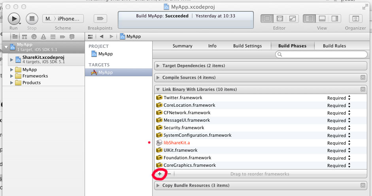The image size is (372, 196).
Task: Change Required setting for UIKit.framework
Action: (339, 151)
